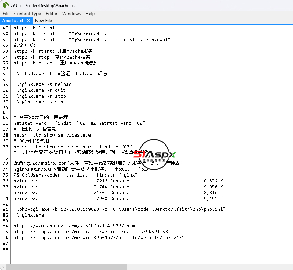Click the horizontal scrollbar left arrow
The image size is (293, 270).
point(3,267)
